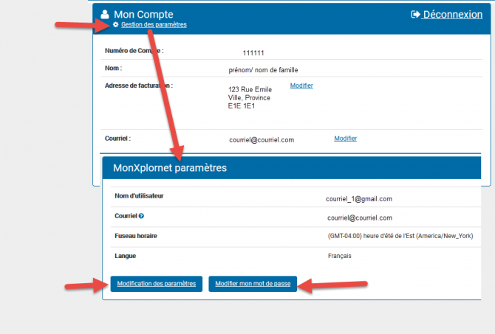Image resolution: width=495 pixels, height=334 pixels.
Task: Click username value courriel_1@gmail.com
Action: point(359,199)
